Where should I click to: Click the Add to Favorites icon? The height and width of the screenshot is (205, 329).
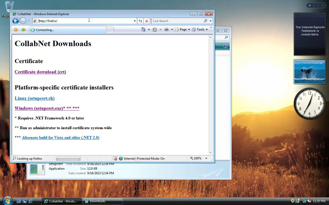(23, 30)
